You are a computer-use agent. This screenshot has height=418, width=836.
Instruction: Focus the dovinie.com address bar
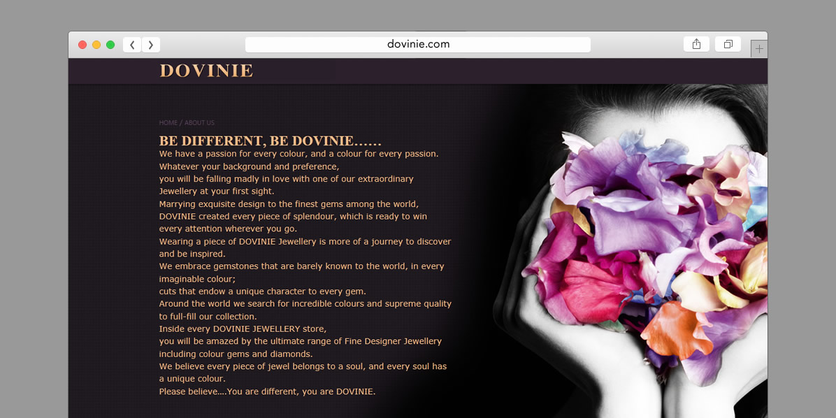tap(418, 44)
